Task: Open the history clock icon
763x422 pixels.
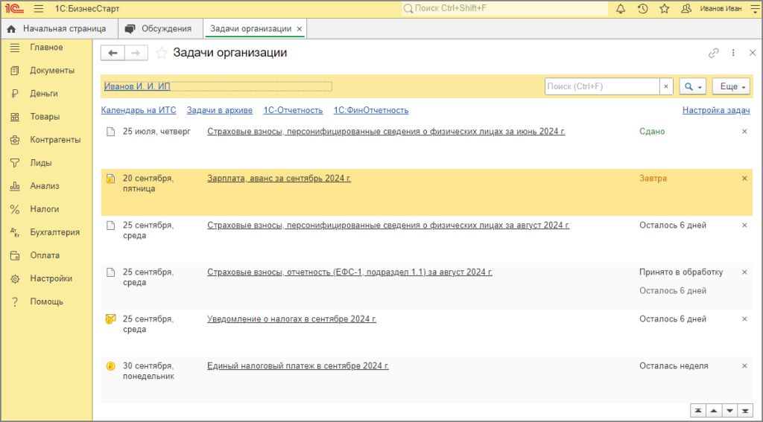Action: (642, 9)
